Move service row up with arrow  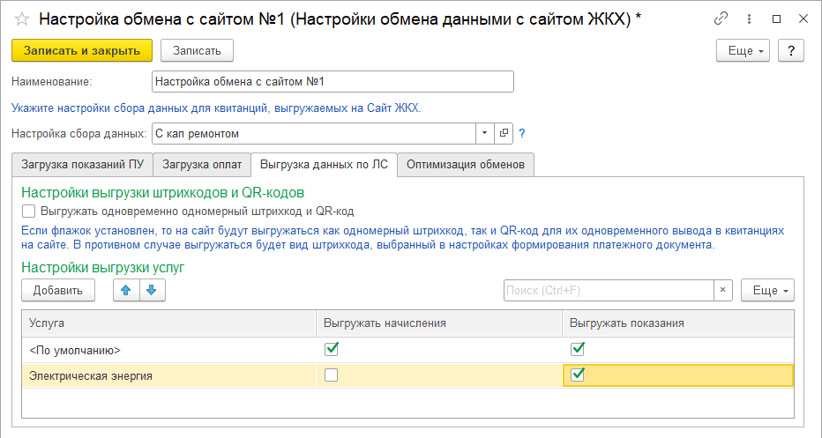(124, 290)
